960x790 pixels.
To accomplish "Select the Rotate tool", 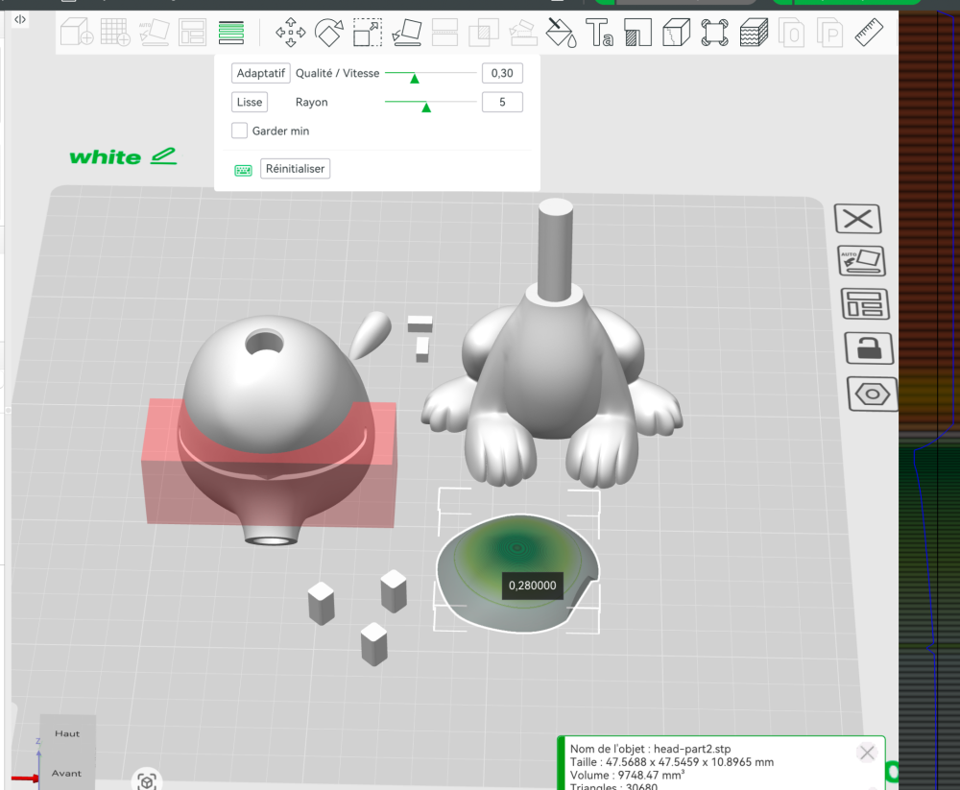I will pos(329,33).
